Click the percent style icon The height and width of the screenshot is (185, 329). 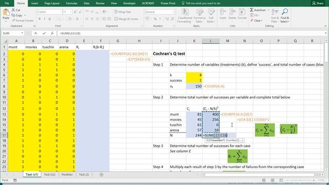(155, 19)
